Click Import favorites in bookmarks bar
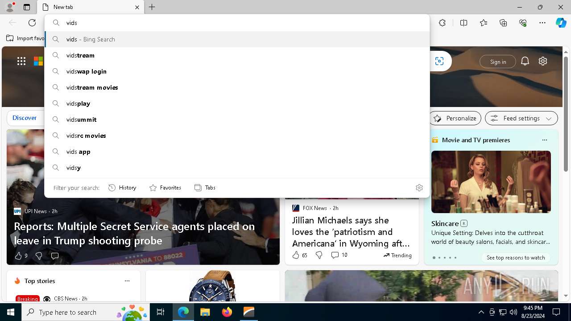This screenshot has height=321, width=571. pyautogui.click(x=25, y=38)
